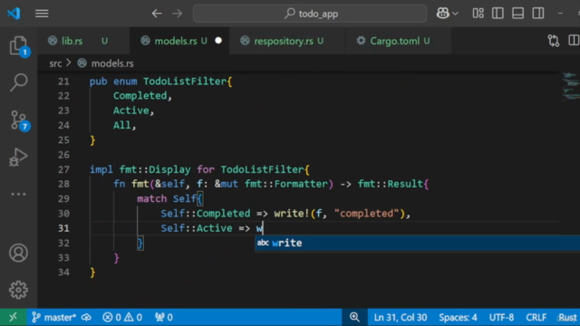Select language mode Rust

(567, 317)
